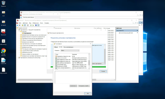Viewport: 165px width, 99px height.
Task: Select the Имя шаблона сертификата field row
Action: point(72,63)
